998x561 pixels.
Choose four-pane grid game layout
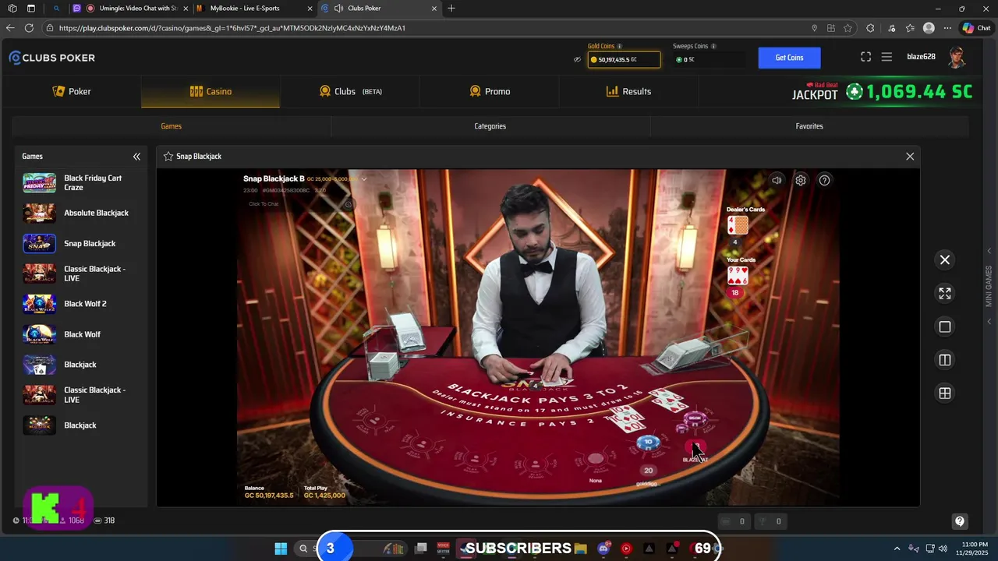[x=945, y=393]
